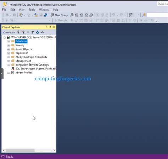This screenshot has width=168, height=159.
Task: Toggle Include Client Statistics button
Action: [107, 21]
